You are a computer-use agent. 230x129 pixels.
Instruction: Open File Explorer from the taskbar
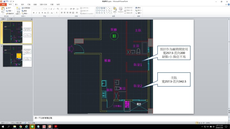[x=15, y=127]
